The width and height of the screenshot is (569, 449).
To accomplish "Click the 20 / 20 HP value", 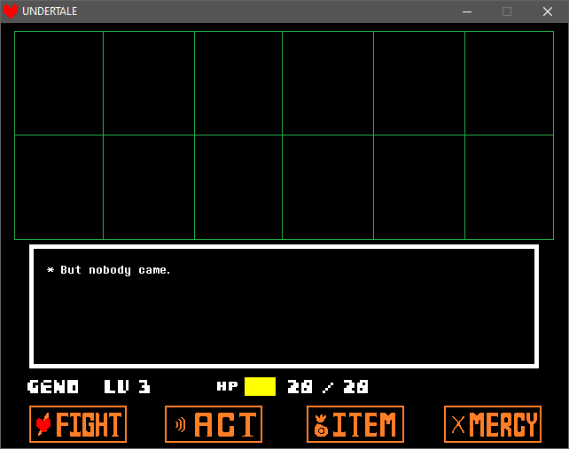I will tap(328, 387).
